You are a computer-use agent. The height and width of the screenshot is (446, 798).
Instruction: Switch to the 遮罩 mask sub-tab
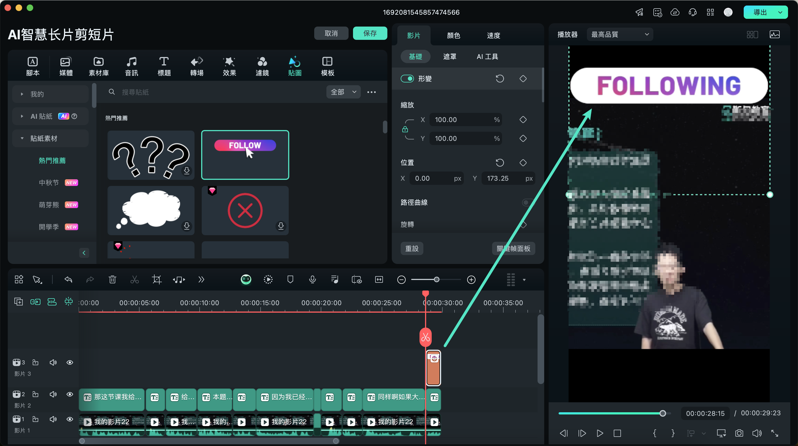(449, 57)
